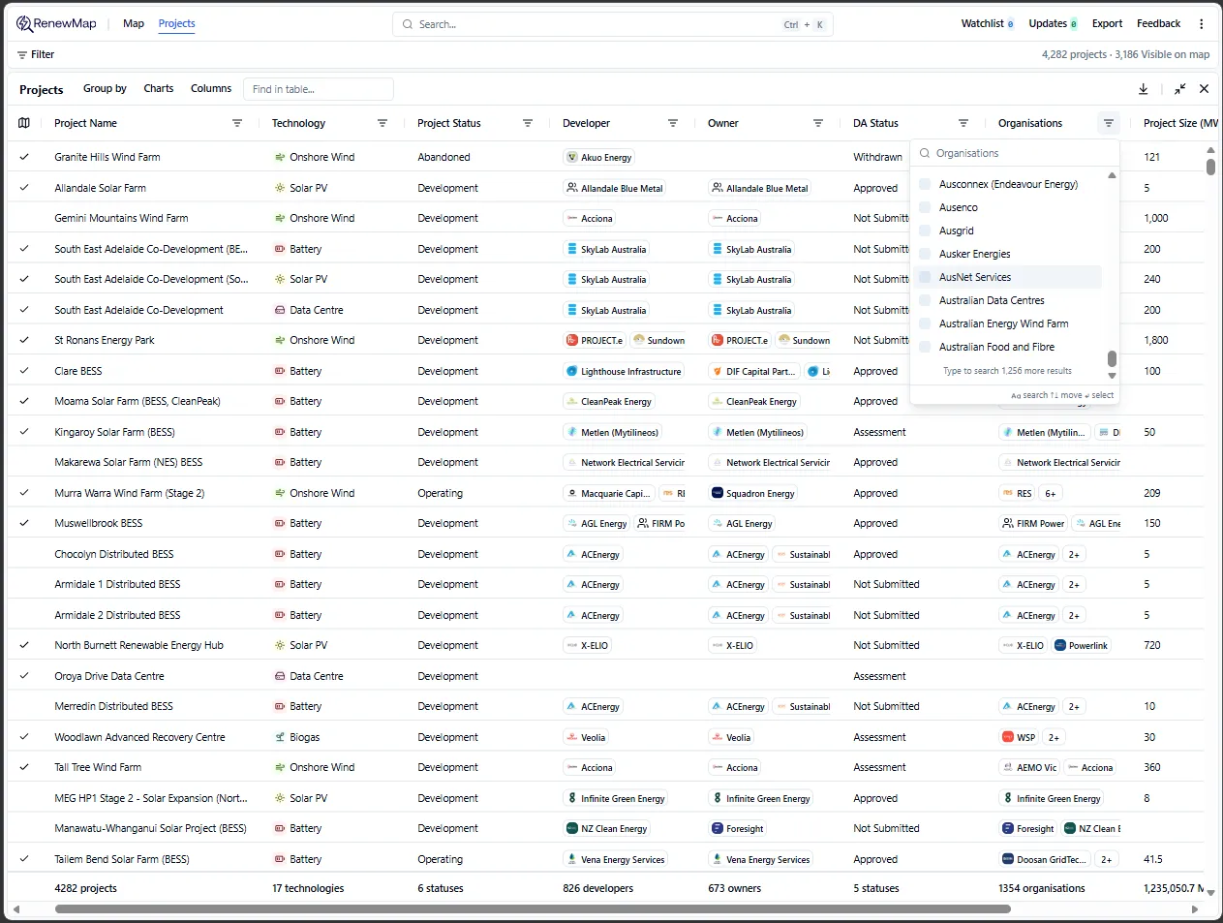Click the RenewMap logo icon
1223x923 pixels.
click(x=21, y=22)
